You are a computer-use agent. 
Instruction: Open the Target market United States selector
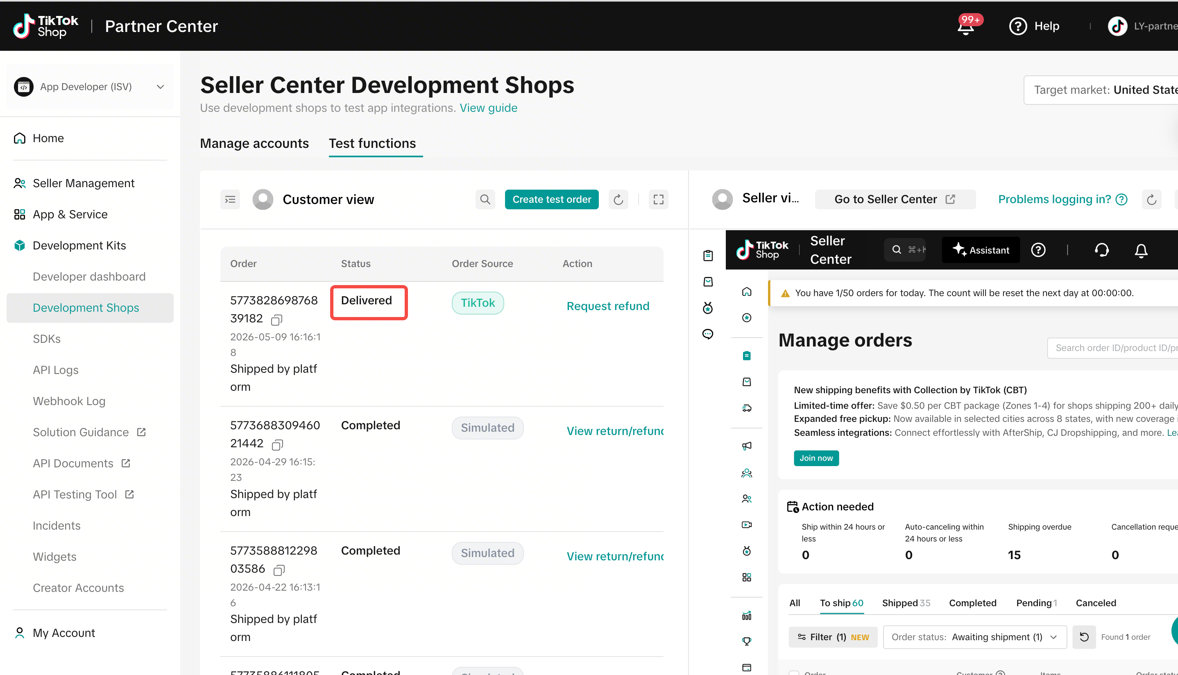1101,90
